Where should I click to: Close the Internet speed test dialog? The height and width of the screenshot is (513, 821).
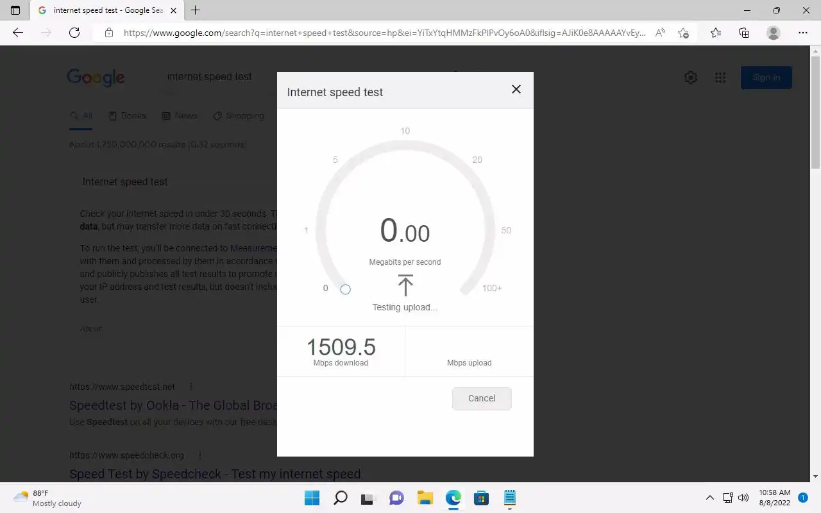point(516,90)
